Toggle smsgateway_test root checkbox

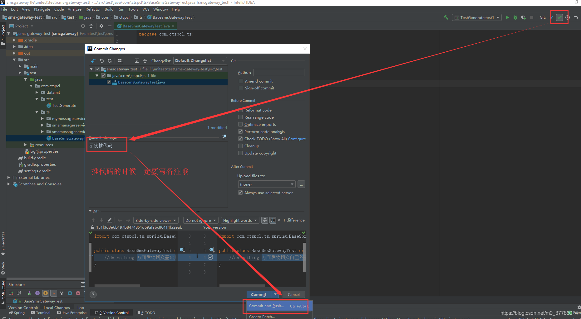click(98, 69)
